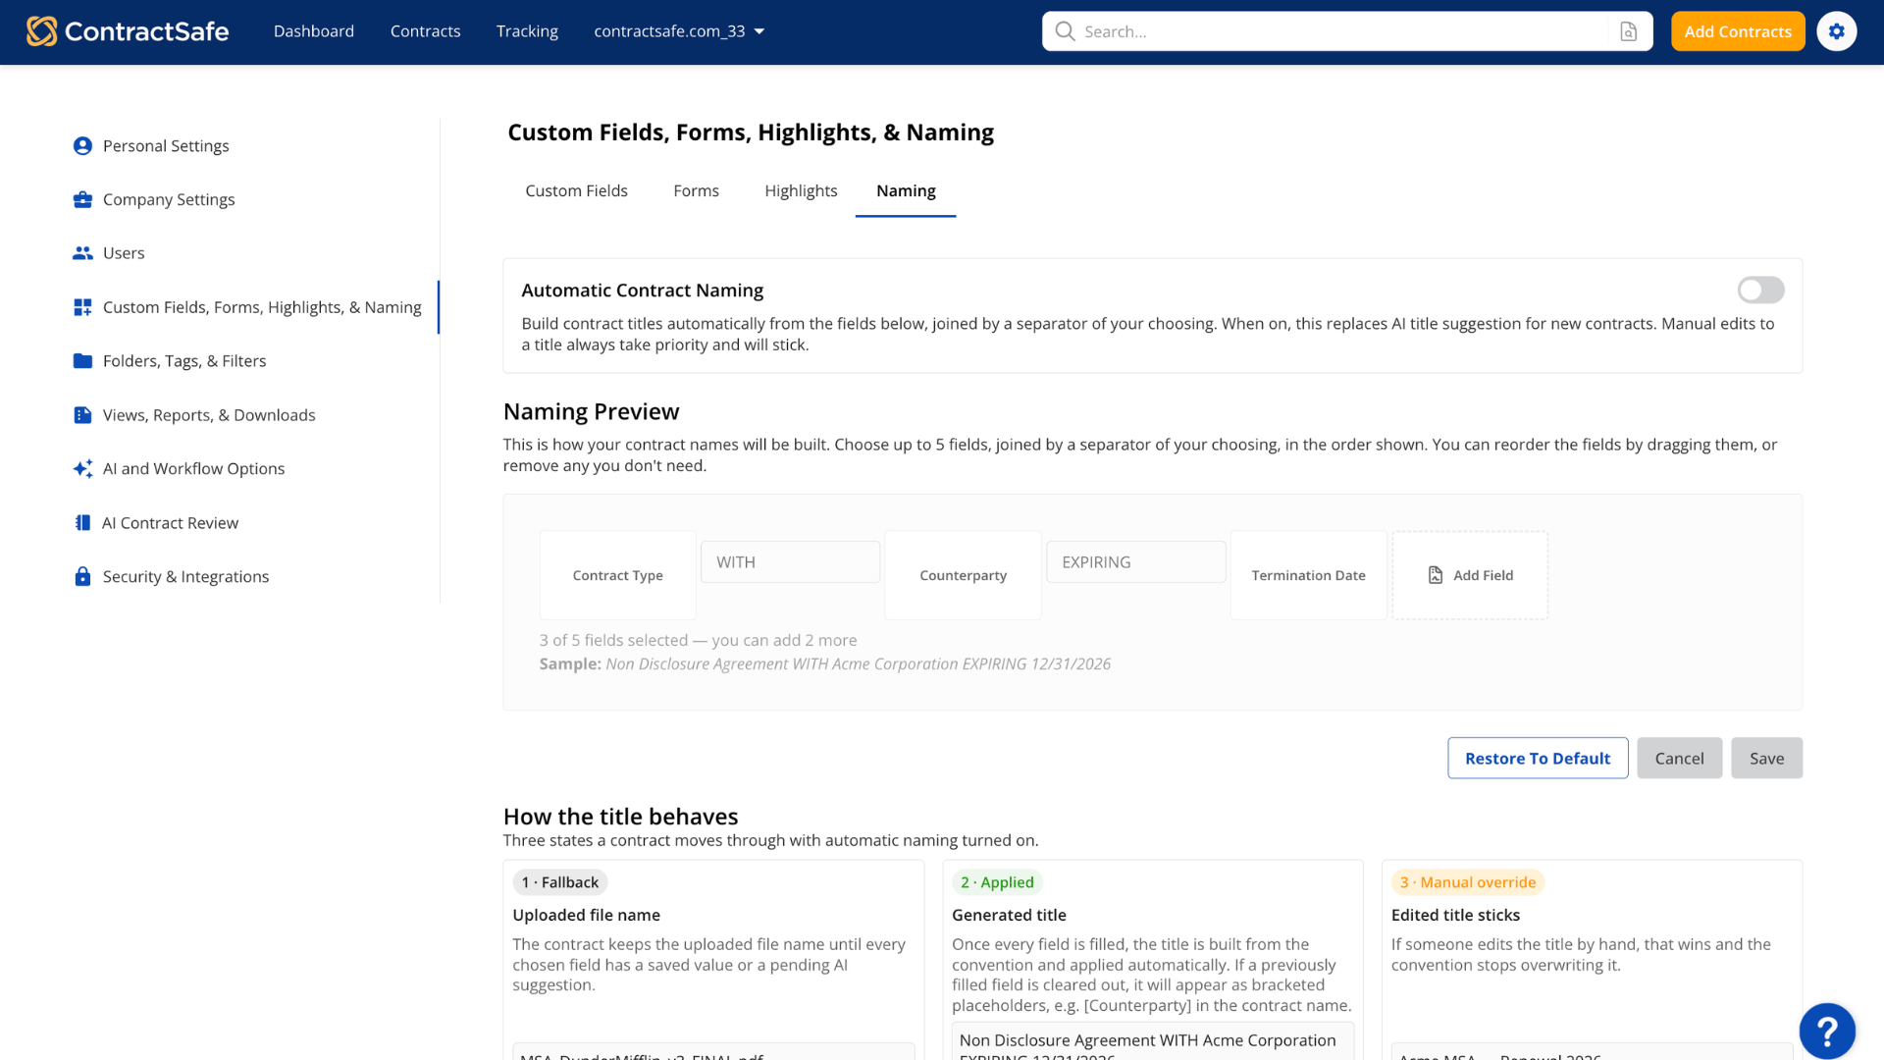Screen dimensions: 1884x1060
Task: Click the Generated title heading
Action: click(x=1009, y=915)
